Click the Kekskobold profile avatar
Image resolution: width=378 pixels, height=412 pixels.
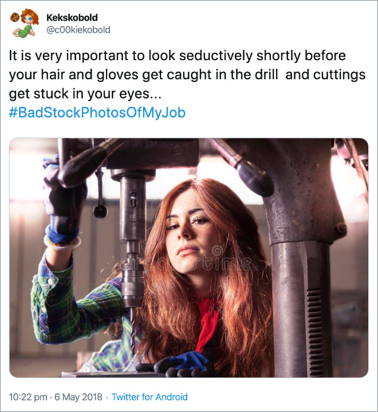[x=23, y=23]
